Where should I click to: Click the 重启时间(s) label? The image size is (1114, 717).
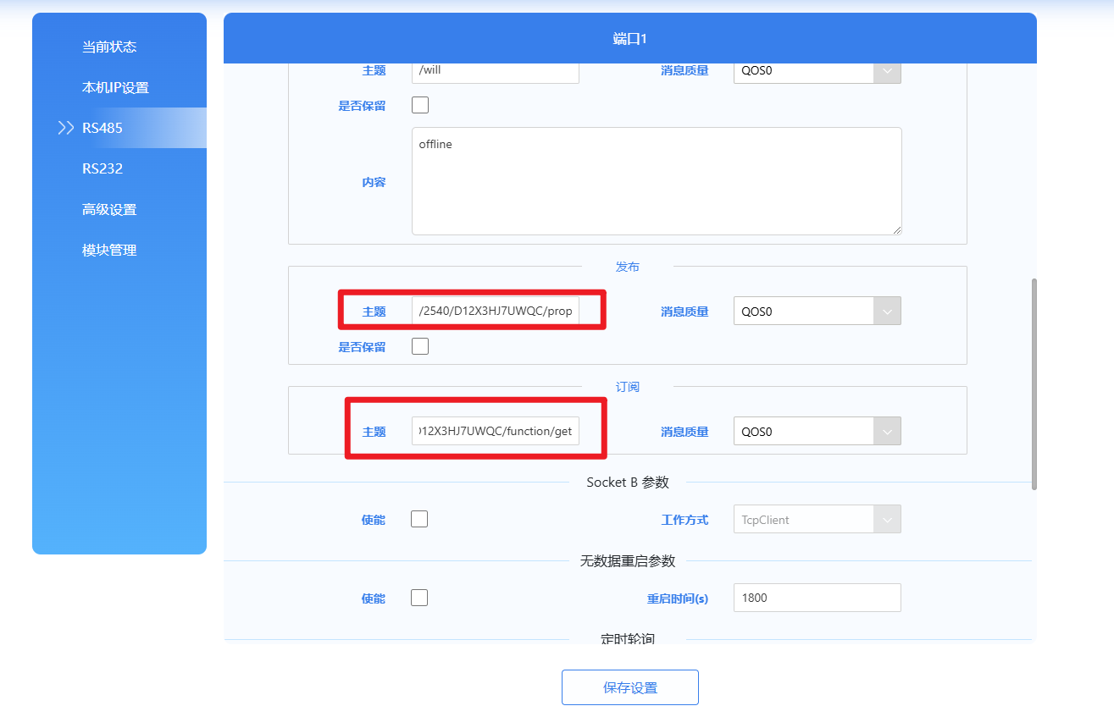678,598
